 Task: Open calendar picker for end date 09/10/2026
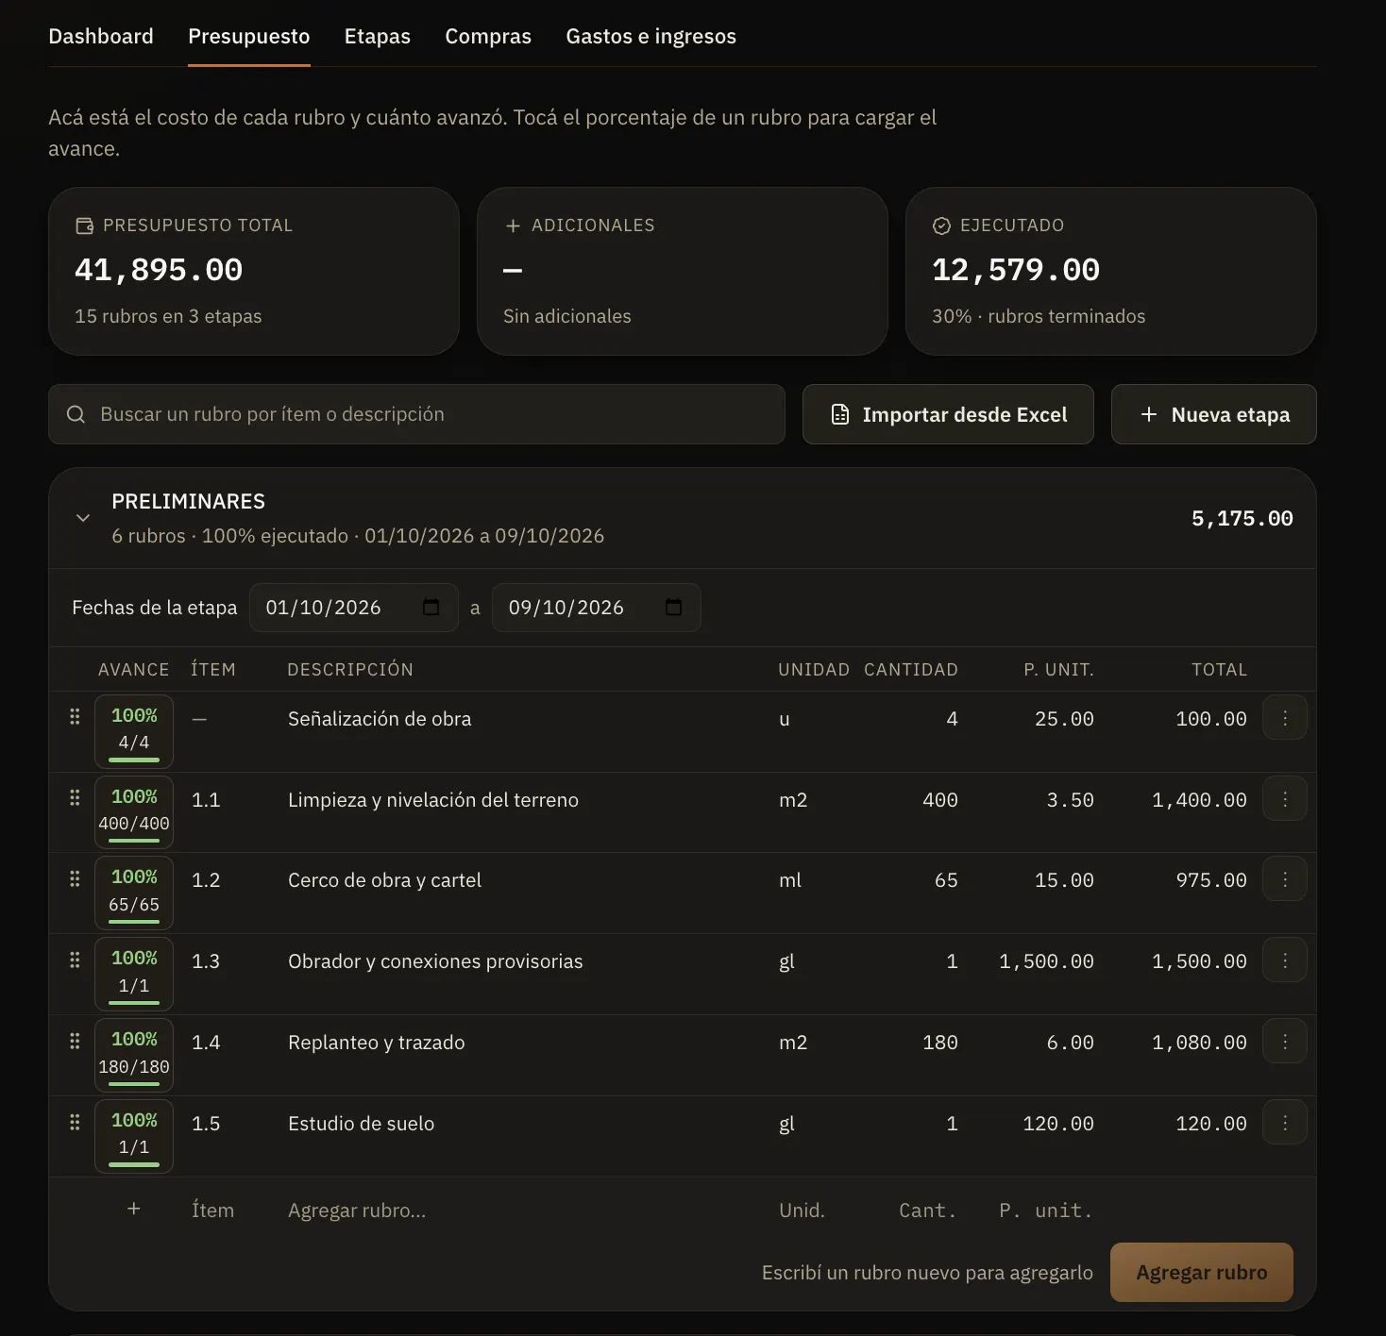(673, 607)
